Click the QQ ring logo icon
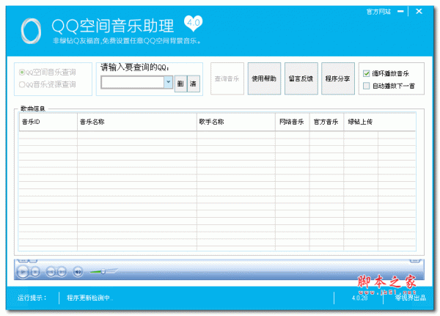 [31, 31]
